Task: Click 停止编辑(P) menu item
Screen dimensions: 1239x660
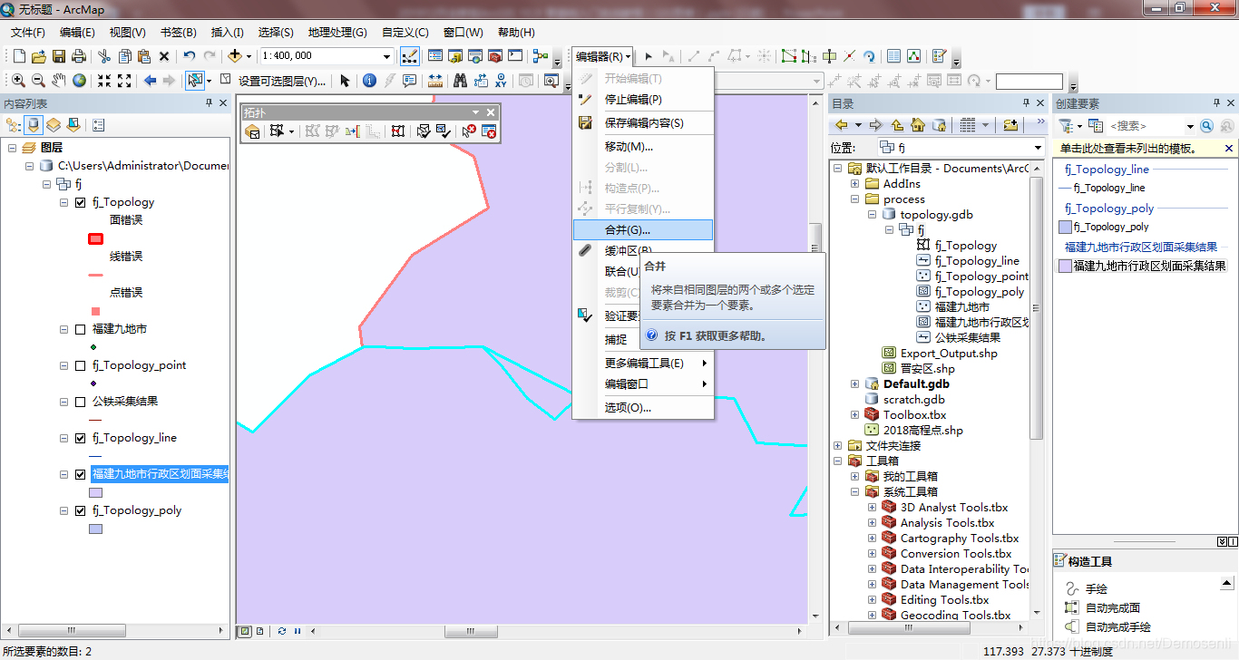Action: [644, 100]
